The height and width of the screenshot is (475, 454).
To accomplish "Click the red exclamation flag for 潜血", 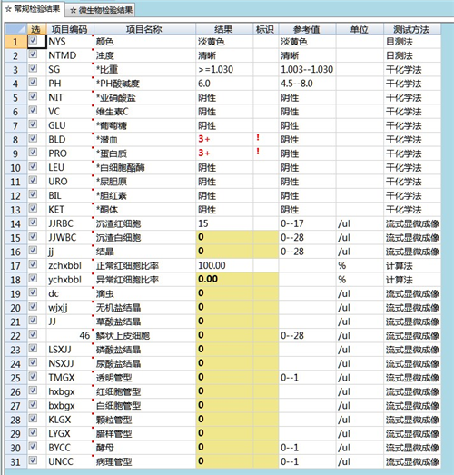I will tap(258, 137).
